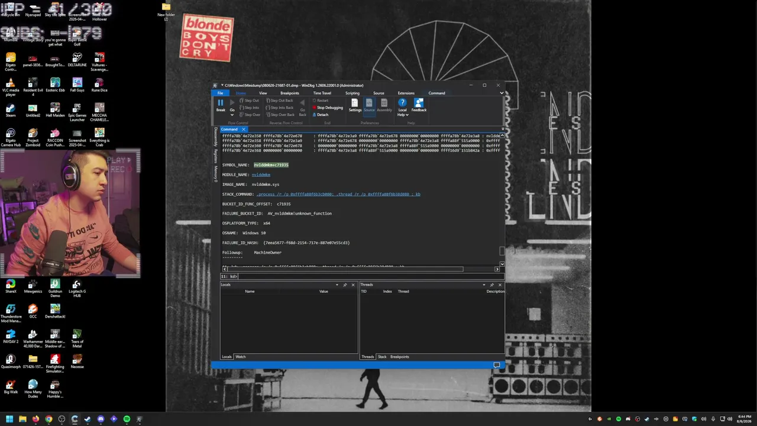Open the Memory 0 side panel
This screenshot has height=426, width=757.
215,173
